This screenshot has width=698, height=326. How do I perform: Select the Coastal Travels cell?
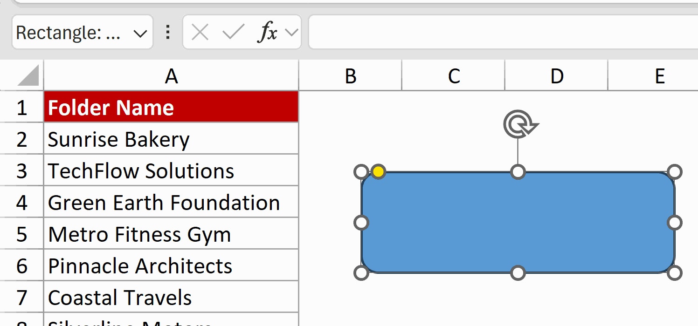coord(171,297)
